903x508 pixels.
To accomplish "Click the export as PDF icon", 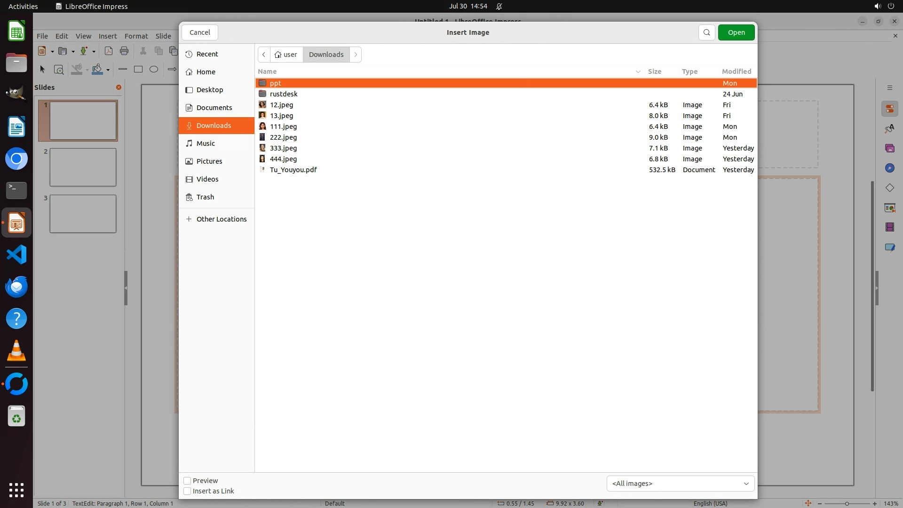I will pos(109,51).
